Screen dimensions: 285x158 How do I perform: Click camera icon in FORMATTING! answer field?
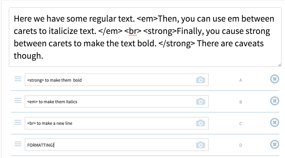pos(200,145)
